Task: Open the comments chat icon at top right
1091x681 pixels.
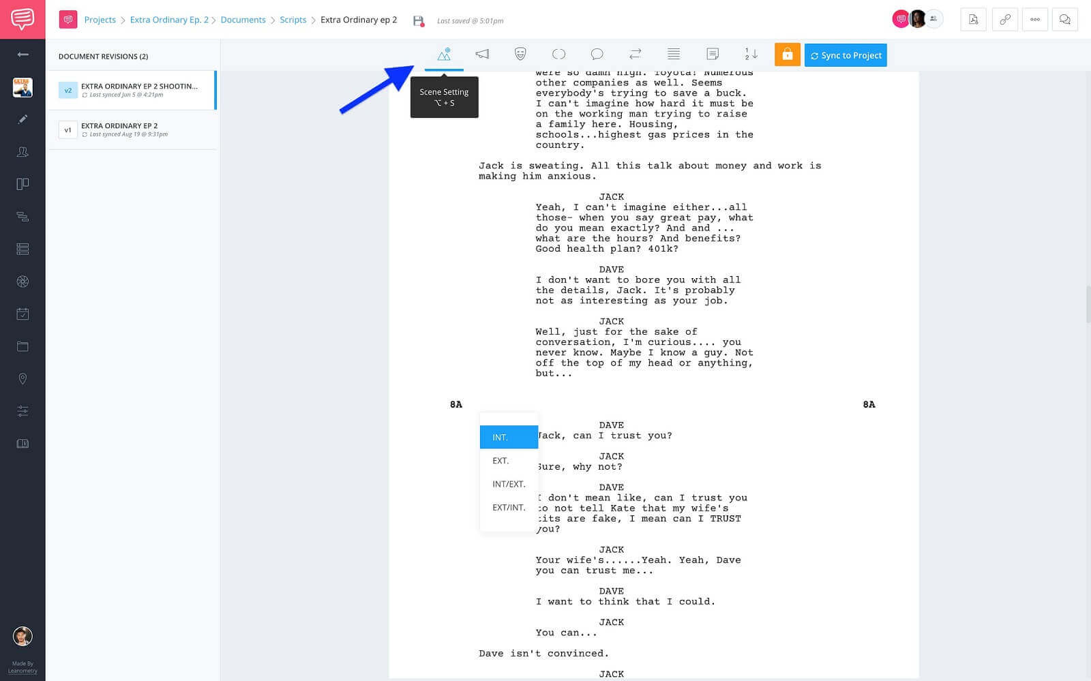Action: [x=1064, y=20]
